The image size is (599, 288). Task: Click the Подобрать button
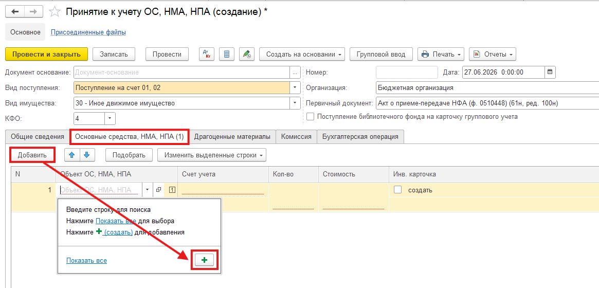tap(129, 155)
